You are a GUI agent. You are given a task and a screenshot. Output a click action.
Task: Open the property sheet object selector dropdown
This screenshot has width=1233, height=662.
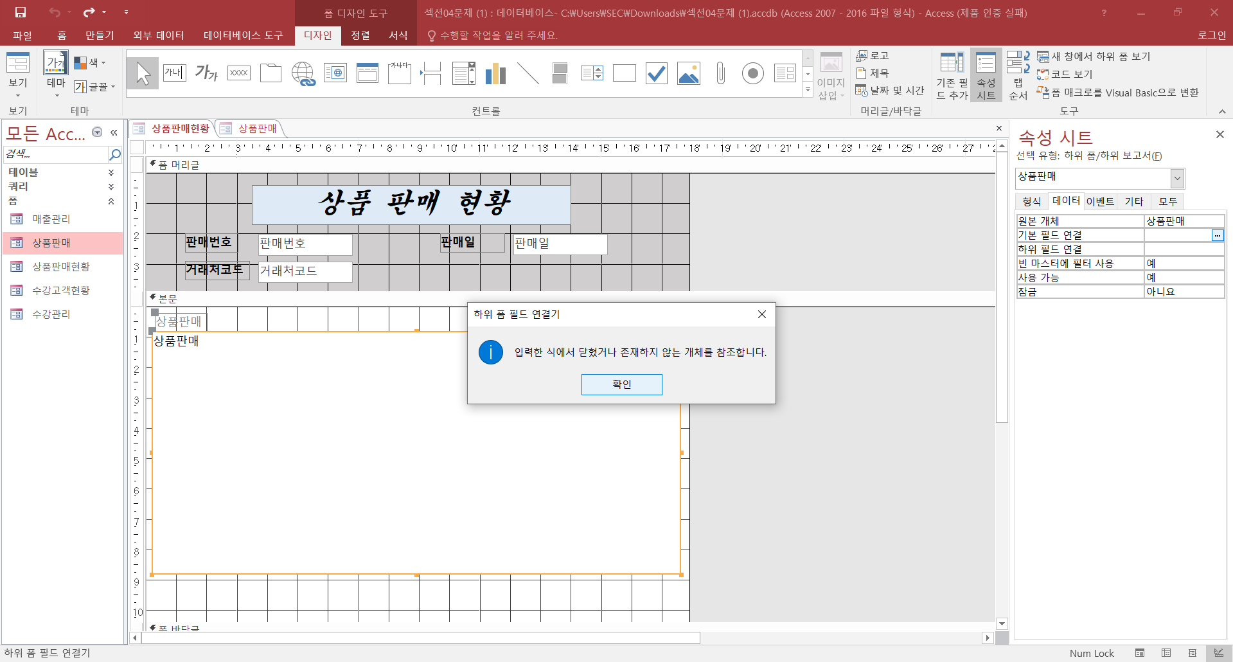pyautogui.click(x=1177, y=178)
